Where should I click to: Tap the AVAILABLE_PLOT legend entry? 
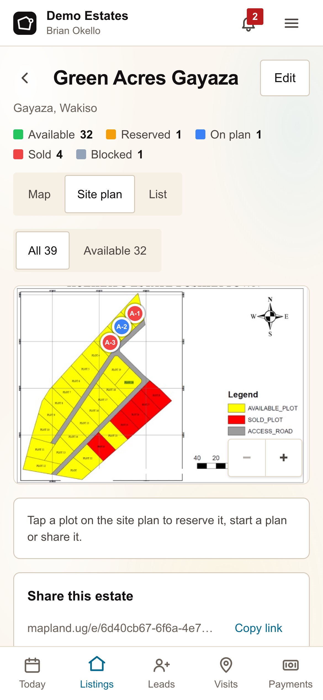click(263, 408)
